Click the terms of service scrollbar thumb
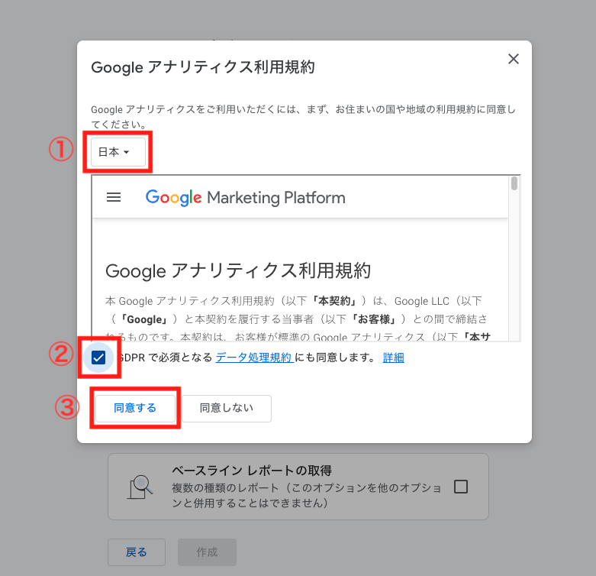This screenshot has width=596, height=576. [514, 183]
